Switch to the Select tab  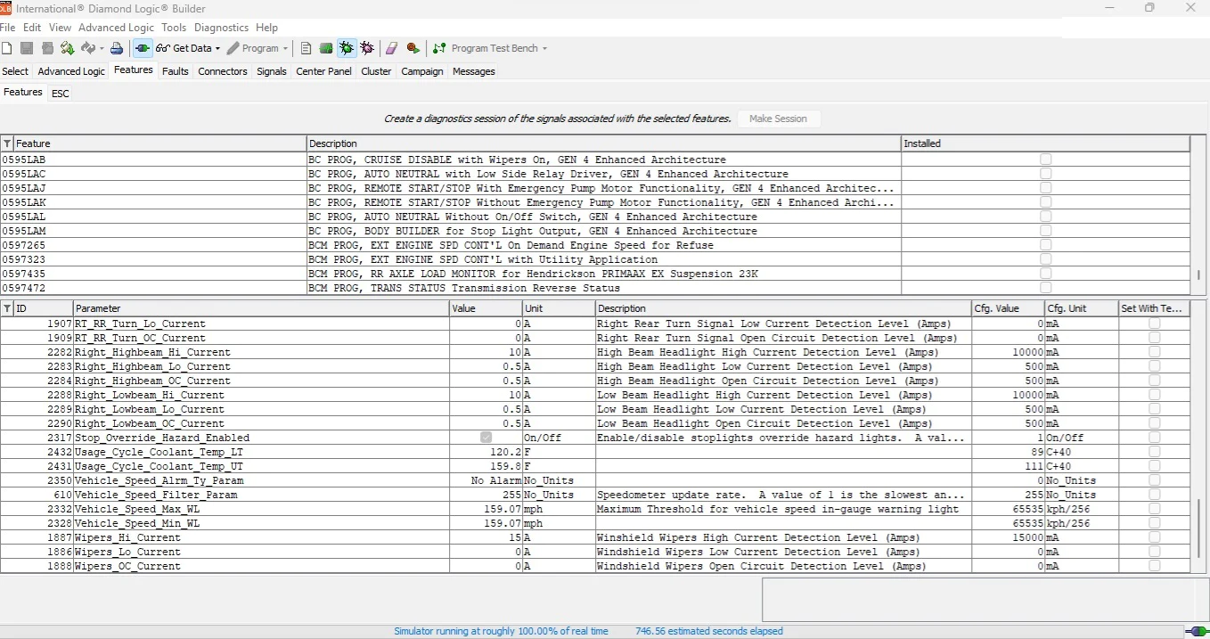click(x=15, y=71)
